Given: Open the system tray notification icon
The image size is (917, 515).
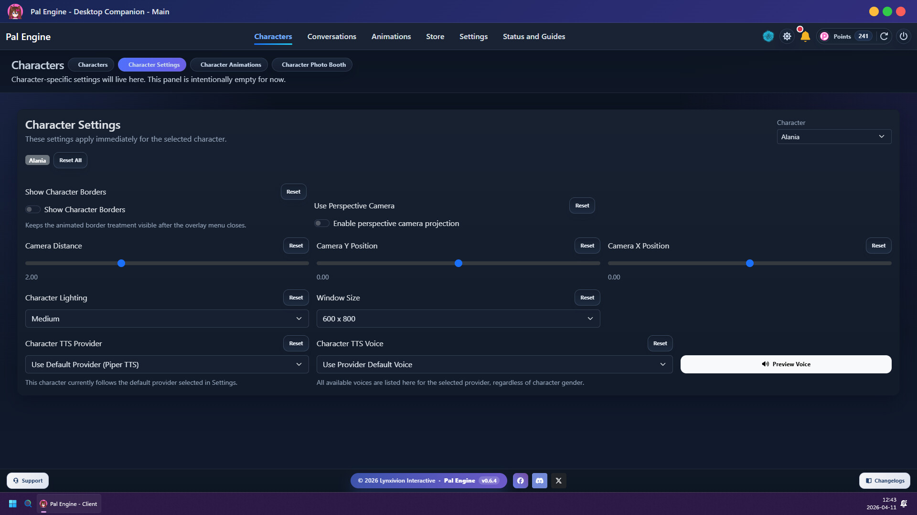Looking at the screenshot, I should [x=904, y=504].
